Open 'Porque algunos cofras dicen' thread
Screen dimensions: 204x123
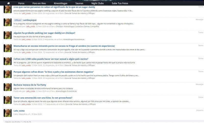click(54, 72)
